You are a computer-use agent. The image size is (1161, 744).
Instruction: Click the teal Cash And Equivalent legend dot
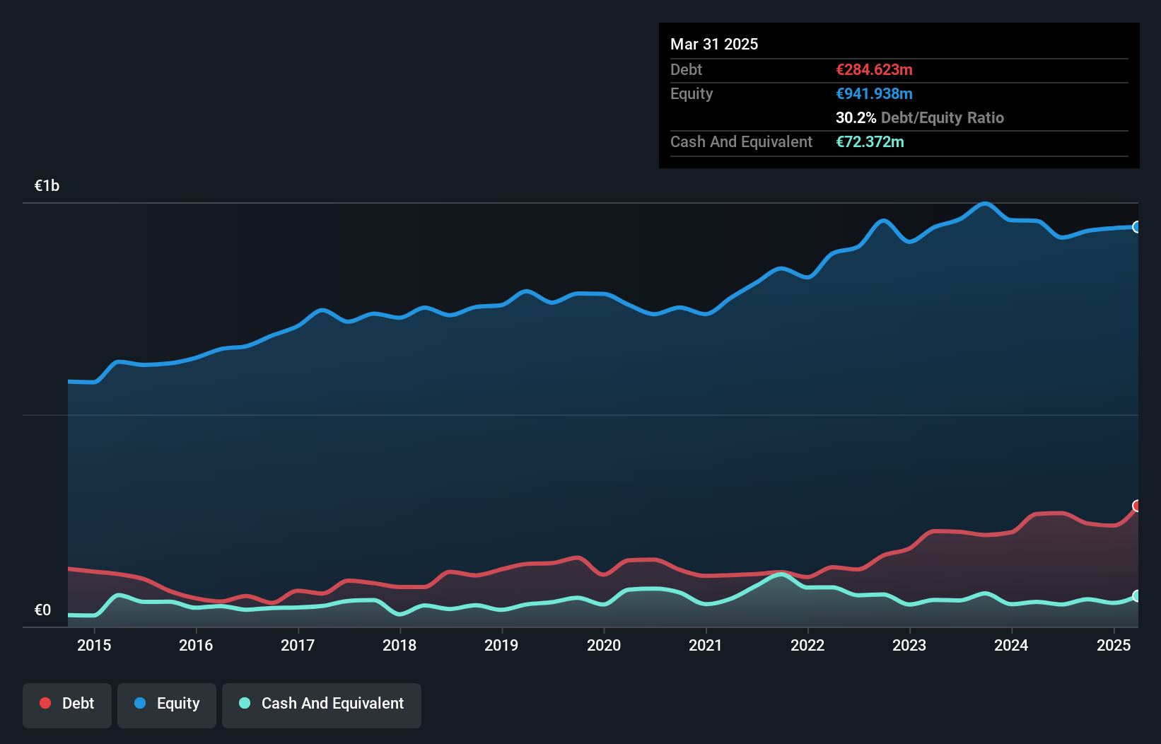[x=245, y=703]
